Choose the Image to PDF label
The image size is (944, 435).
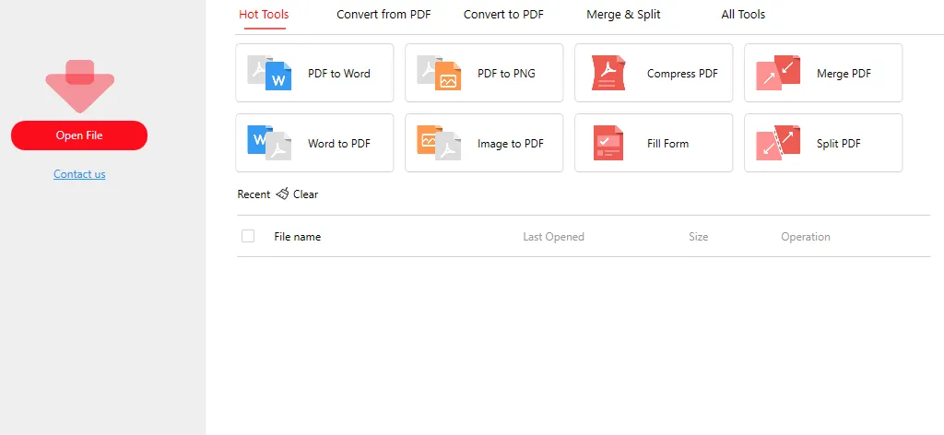[x=511, y=143]
